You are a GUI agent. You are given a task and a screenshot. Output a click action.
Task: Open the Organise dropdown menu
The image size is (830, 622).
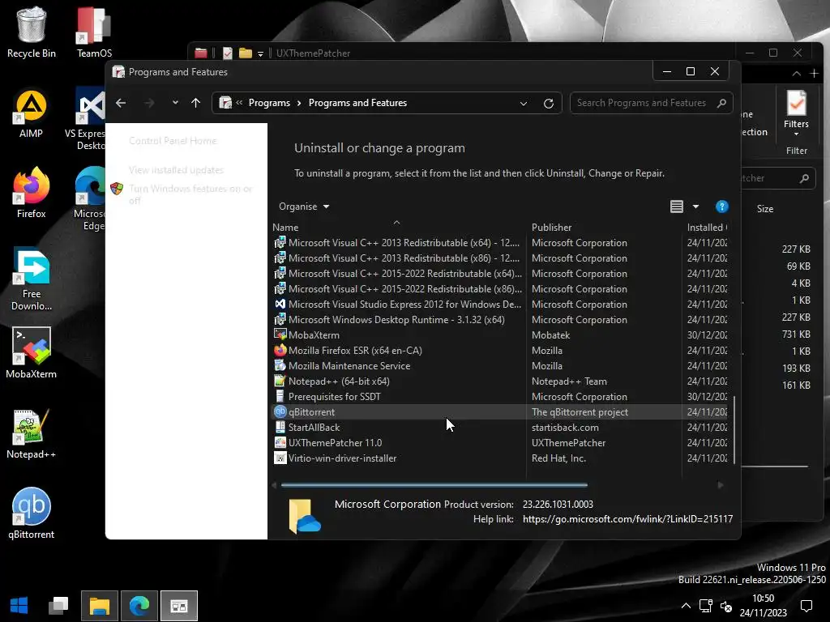(304, 207)
